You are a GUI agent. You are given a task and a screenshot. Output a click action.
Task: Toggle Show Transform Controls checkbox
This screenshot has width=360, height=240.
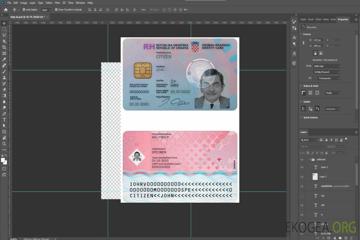click(56, 10)
